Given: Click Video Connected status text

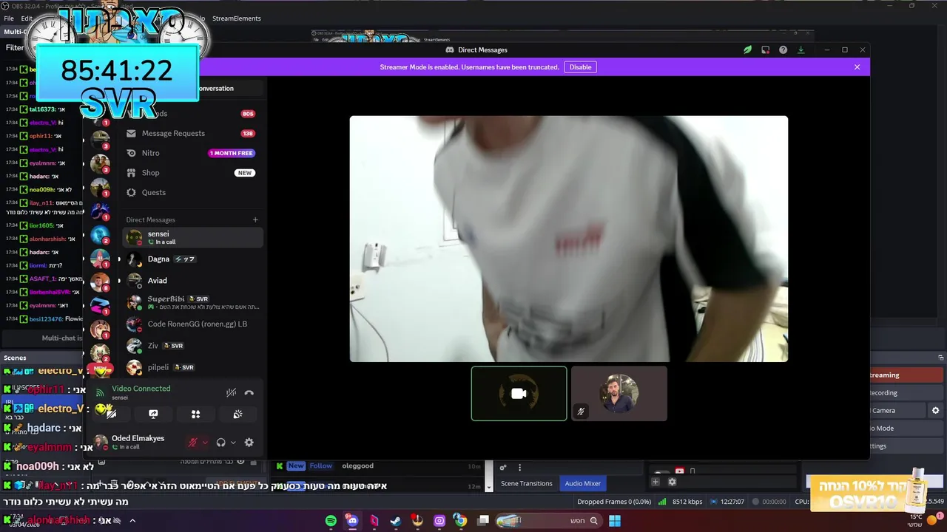Looking at the screenshot, I should point(141,389).
